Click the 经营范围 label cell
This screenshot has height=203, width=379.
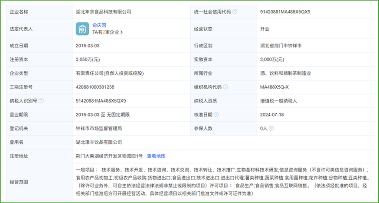39,182
